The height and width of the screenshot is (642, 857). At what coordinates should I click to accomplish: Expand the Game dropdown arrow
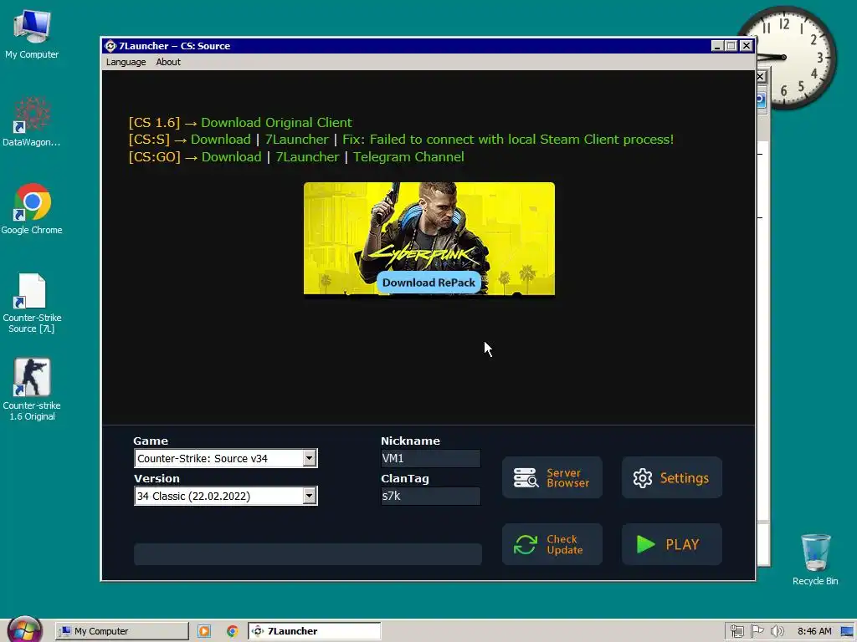[x=310, y=458]
